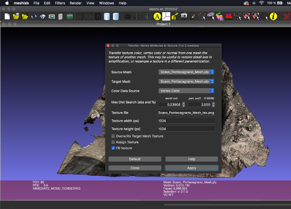Enable the Assign Texture checkbox

pos(113,142)
